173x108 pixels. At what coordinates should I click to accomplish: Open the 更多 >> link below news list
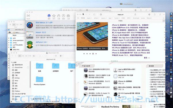(147, 58)
